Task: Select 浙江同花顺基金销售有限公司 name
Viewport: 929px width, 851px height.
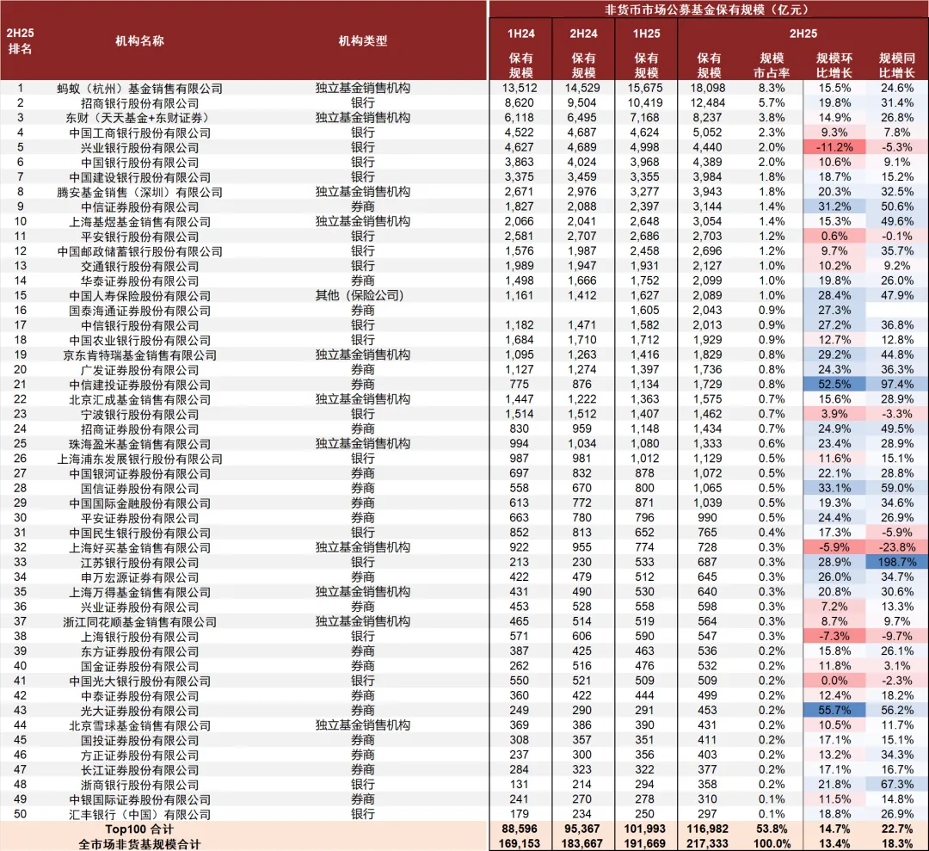Action: pos(140,621)
